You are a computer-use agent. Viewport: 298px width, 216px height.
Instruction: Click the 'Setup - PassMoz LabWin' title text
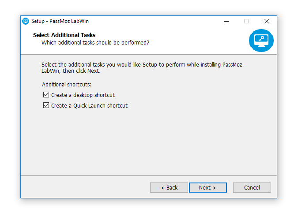tap(60, 21)
